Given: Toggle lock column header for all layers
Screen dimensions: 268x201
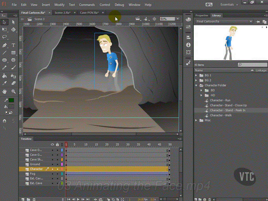Looking at the screenshot, I should [57, 144].
